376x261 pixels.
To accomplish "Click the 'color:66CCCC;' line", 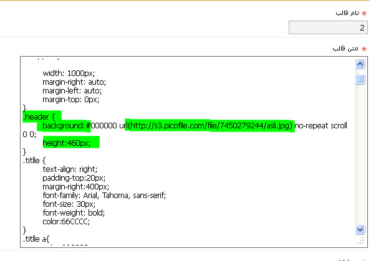I will [x=66, y=222].
